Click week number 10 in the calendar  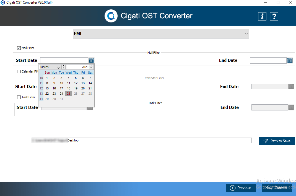(41, 78)
